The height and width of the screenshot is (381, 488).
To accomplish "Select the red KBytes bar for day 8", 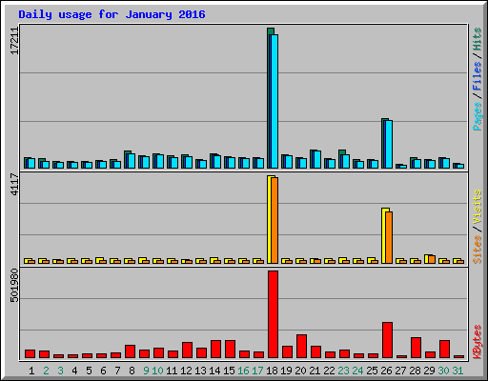I will click(130, 351).
